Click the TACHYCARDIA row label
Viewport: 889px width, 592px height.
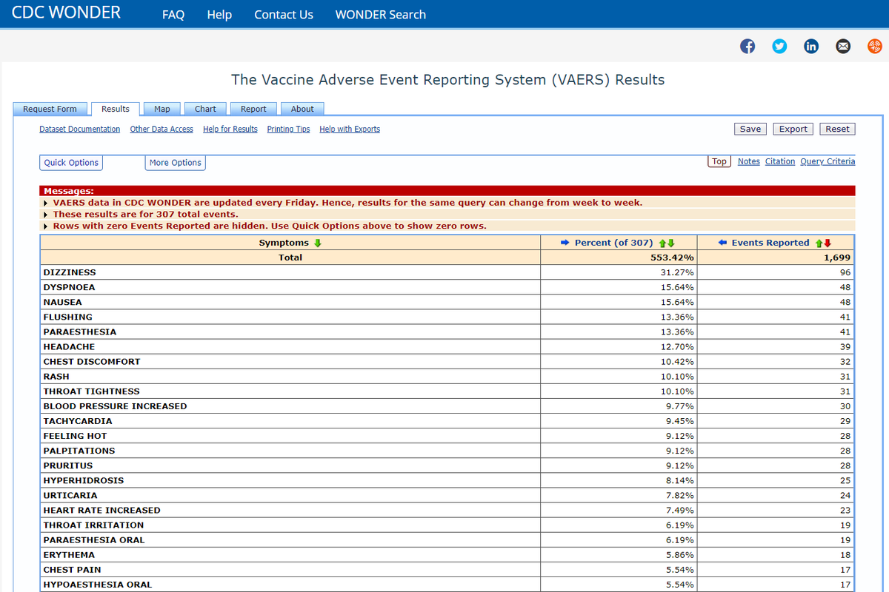[x=78, y=420]
